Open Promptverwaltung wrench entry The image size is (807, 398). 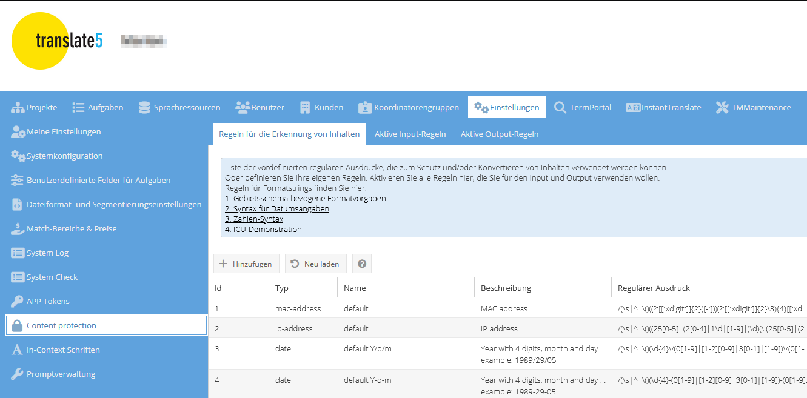tap(61, 374)
